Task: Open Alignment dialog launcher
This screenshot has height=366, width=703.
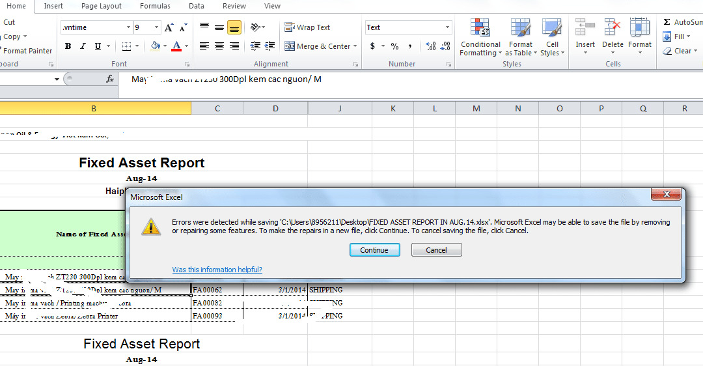Action: [x=355, y=64]
